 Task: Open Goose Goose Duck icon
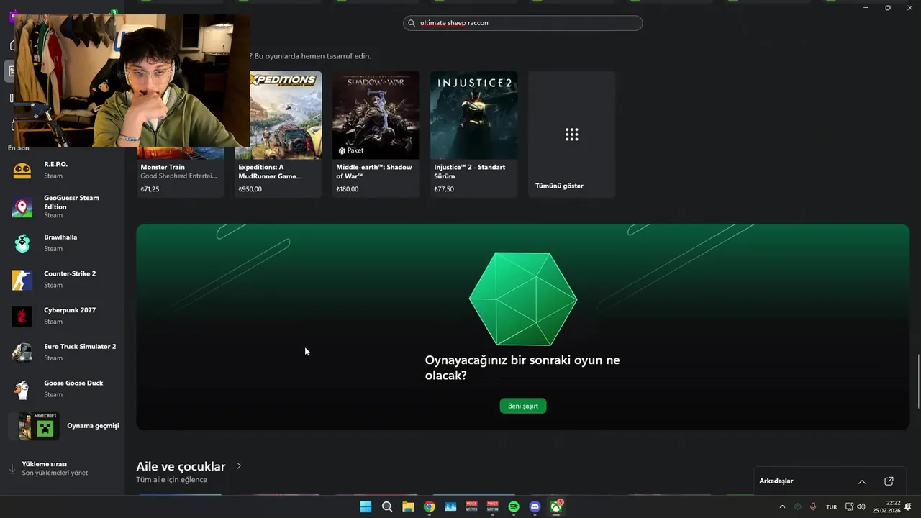coord(22,389)
